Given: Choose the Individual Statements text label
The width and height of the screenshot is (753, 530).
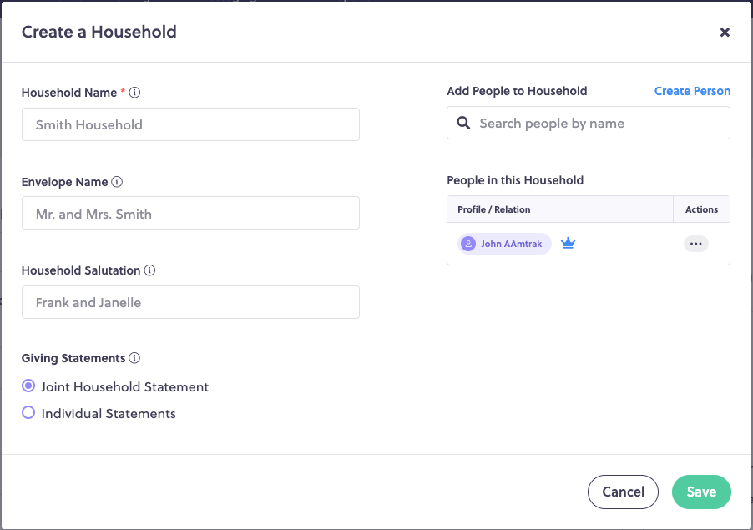Looking at the screenshot, I should pos(109,413).
